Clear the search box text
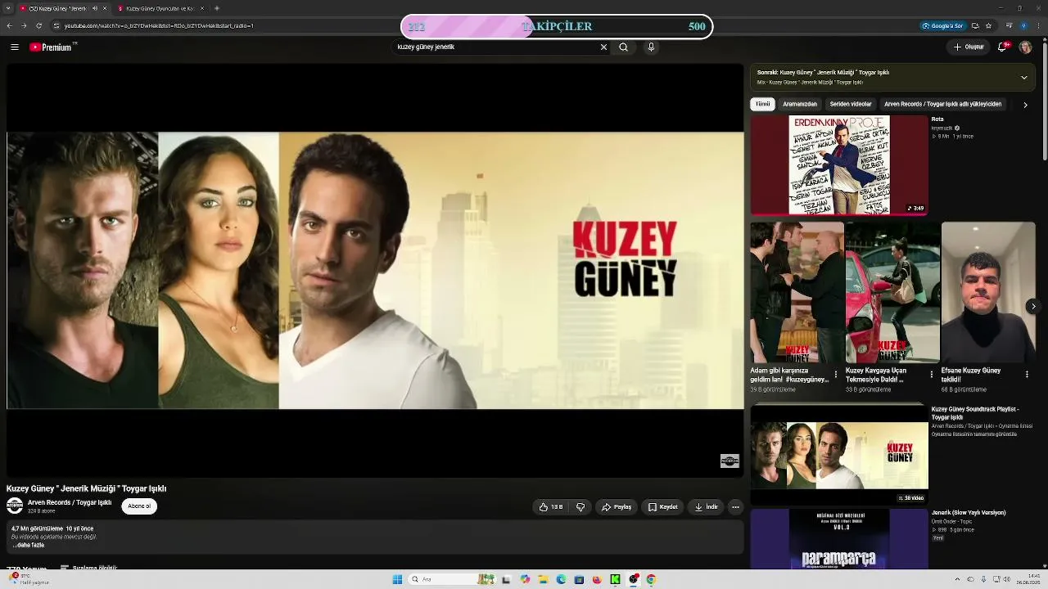This screenshot has height=589, width=1048. pyautogui.click(x=603, y=47)
